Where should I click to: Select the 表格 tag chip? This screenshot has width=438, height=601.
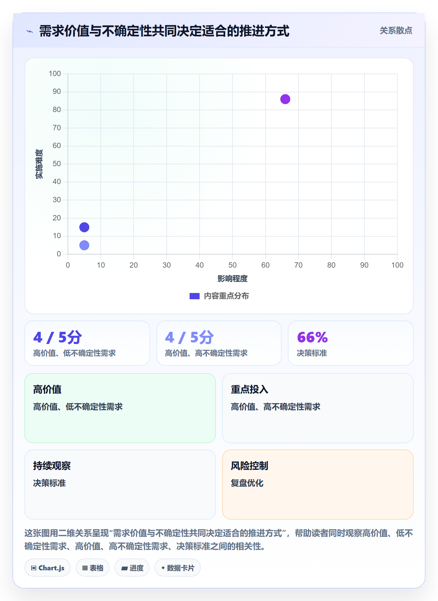[93, 568]
